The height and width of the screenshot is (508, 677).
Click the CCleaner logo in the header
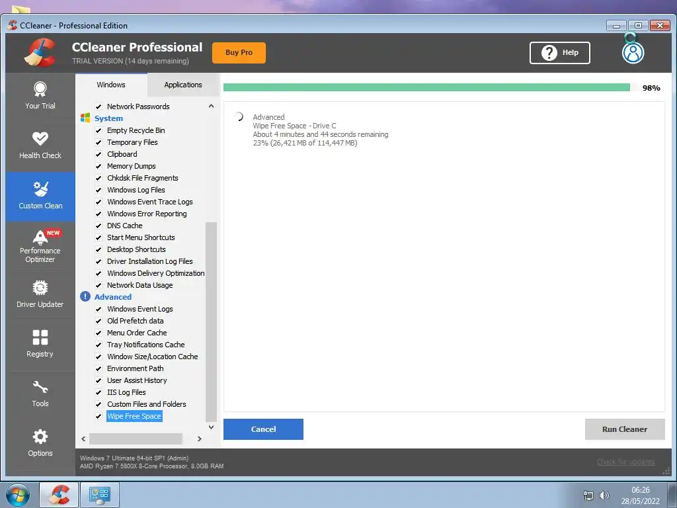click(x=40, y=53)
